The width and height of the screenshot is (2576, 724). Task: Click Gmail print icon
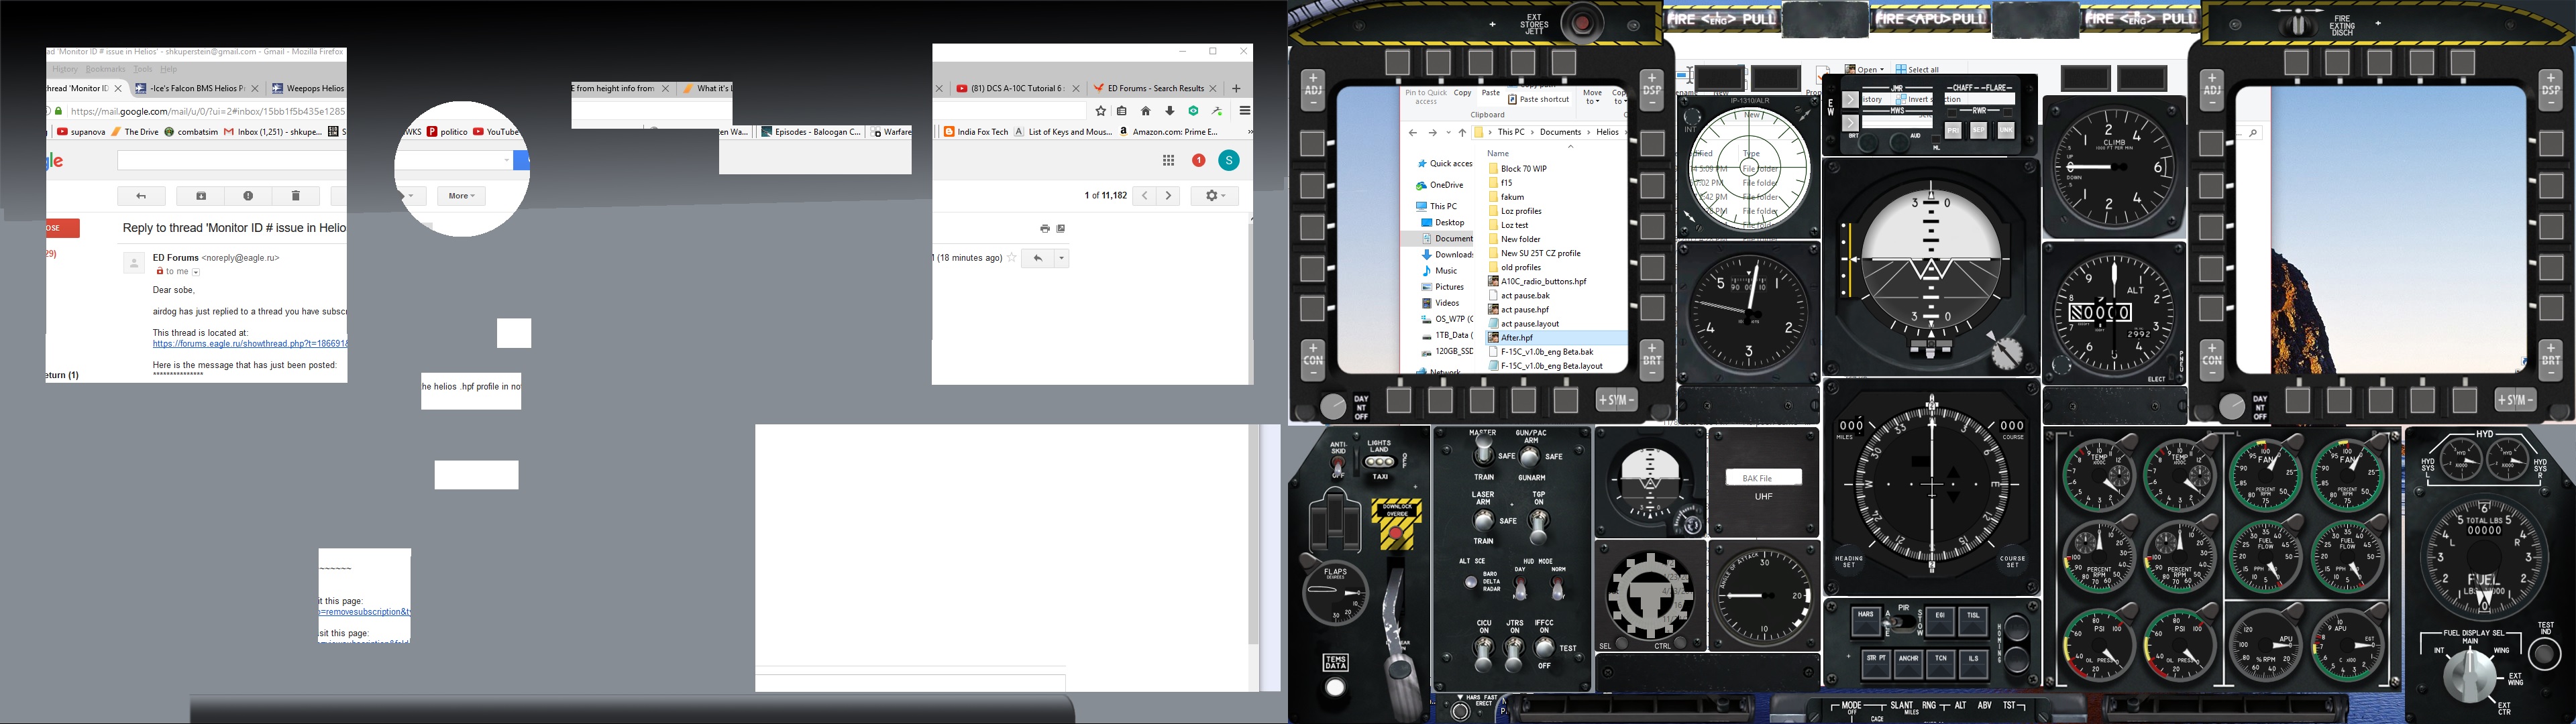click(1045, 229)
